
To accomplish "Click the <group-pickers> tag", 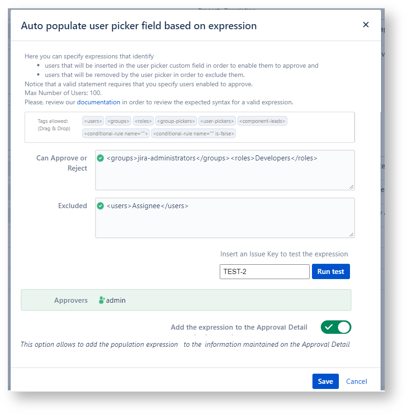I will point(176,121).
